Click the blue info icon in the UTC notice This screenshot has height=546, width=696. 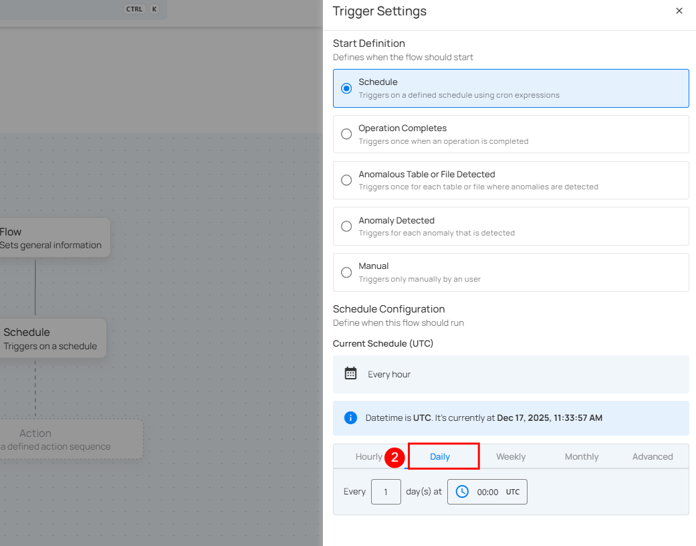pyautogui.click(x=350, y=418)
